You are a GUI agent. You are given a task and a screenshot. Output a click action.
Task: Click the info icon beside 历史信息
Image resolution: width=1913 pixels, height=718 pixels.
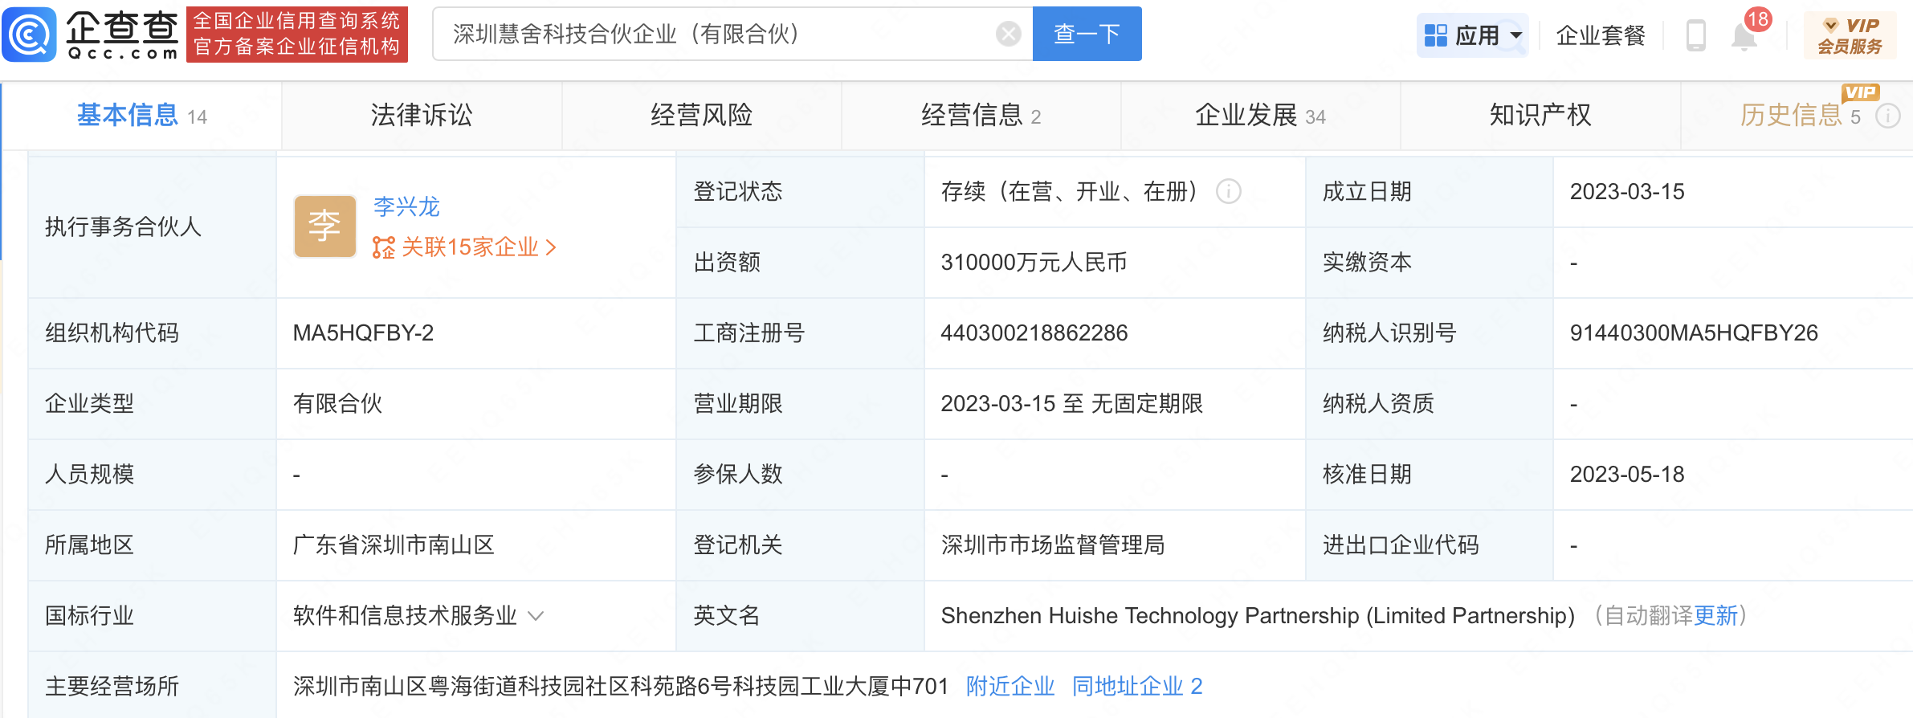click(1887, 116)
